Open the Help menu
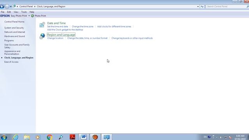249x140 pixels. coord(32,12)
